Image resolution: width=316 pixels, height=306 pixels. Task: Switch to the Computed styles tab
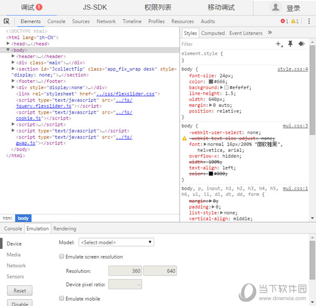213,33
